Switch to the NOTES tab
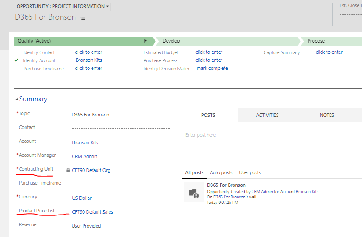Viewport: 362px width, 237px height. [327, 115]
